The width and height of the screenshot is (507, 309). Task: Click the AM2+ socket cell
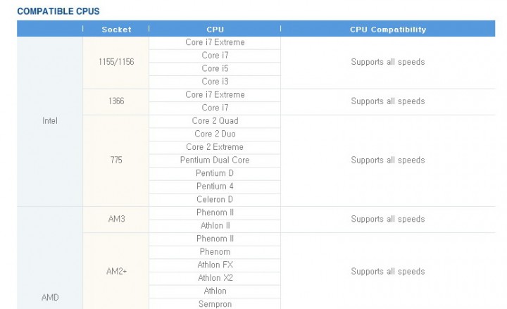click(x=116, y=271)
